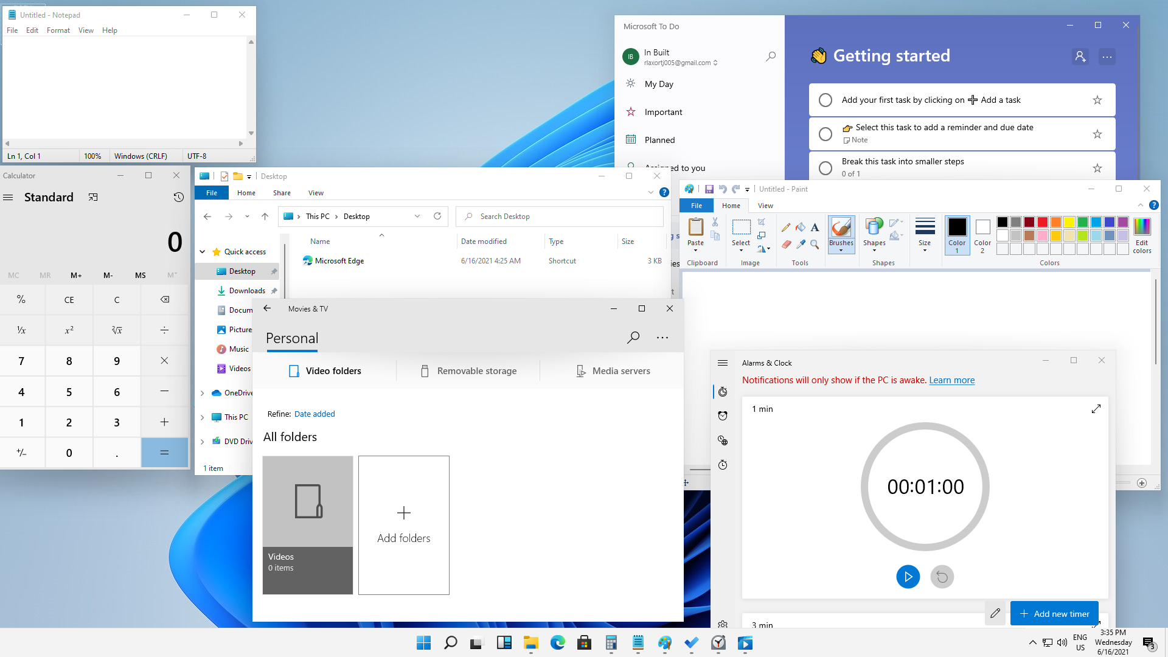1168x657 pixels.
Task: Open the Brushes dropdown in Paint
Action: coord(841,250)
